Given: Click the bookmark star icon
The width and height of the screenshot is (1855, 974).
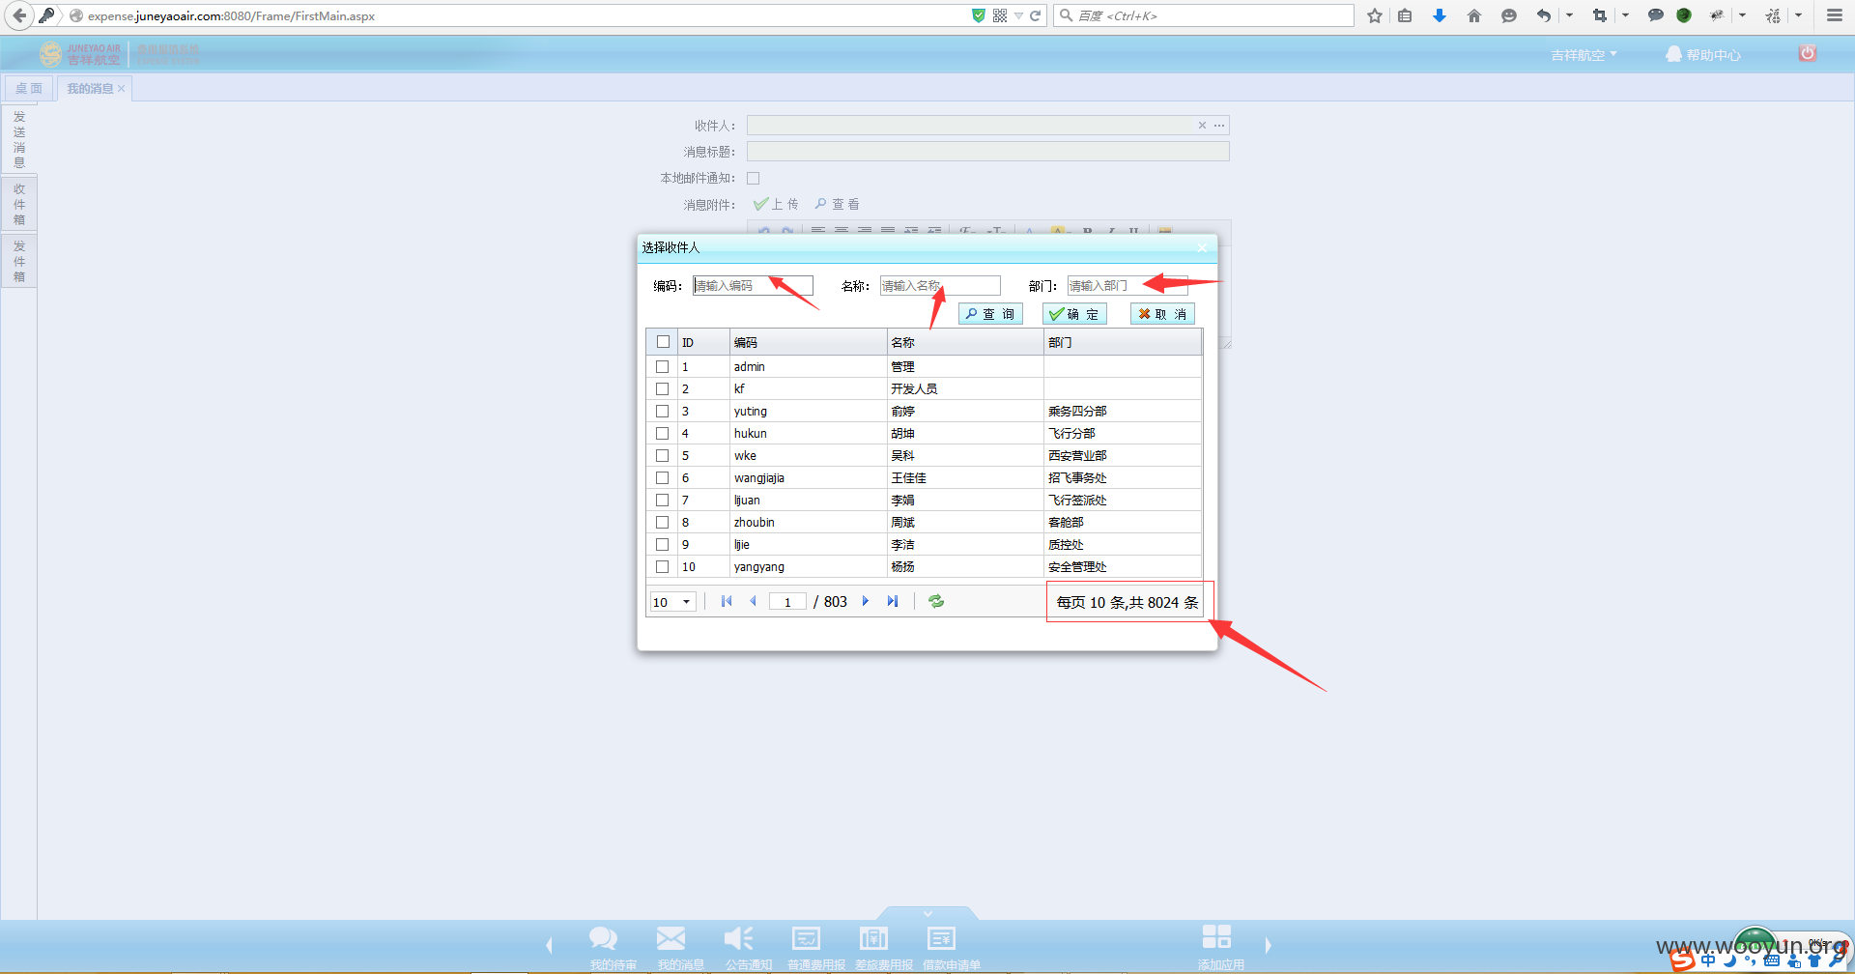Looking at the screenshot, I should coord(1375,15).
